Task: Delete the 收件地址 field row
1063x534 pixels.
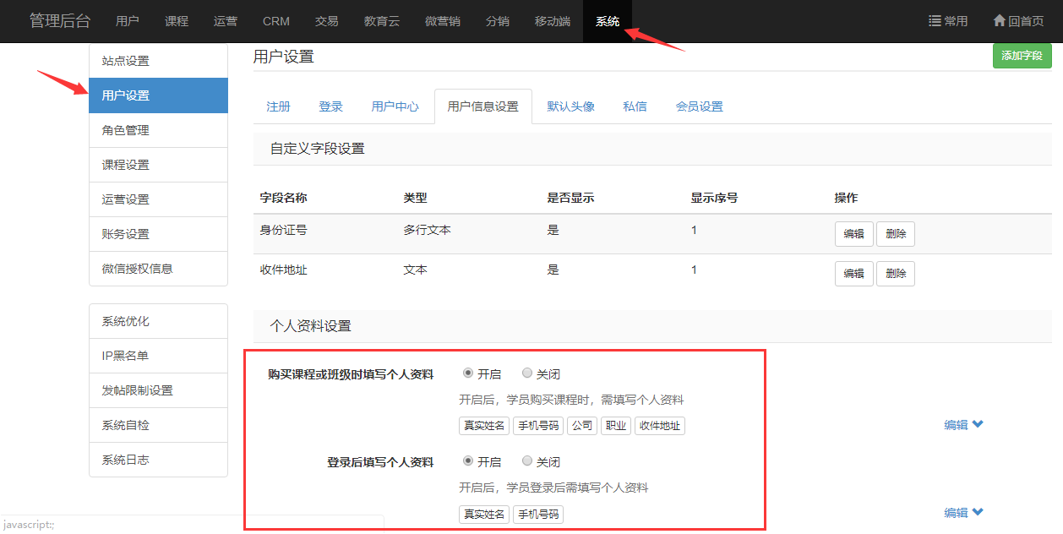Action: [895, 274]
